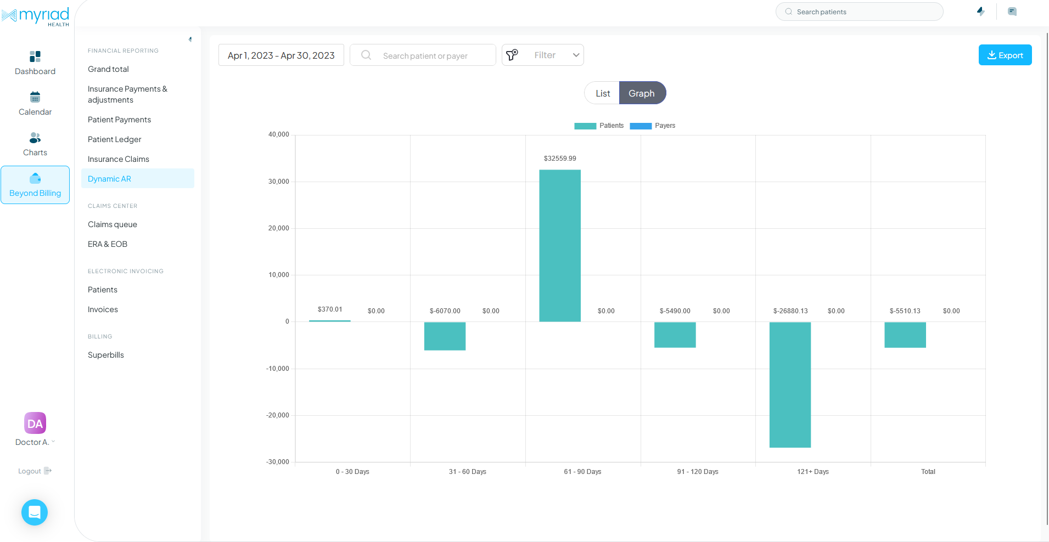The height and width of the screenshot is (542, 1049).
Task: Select Claims queue under Claims Center
Action: tap(112, 224)
